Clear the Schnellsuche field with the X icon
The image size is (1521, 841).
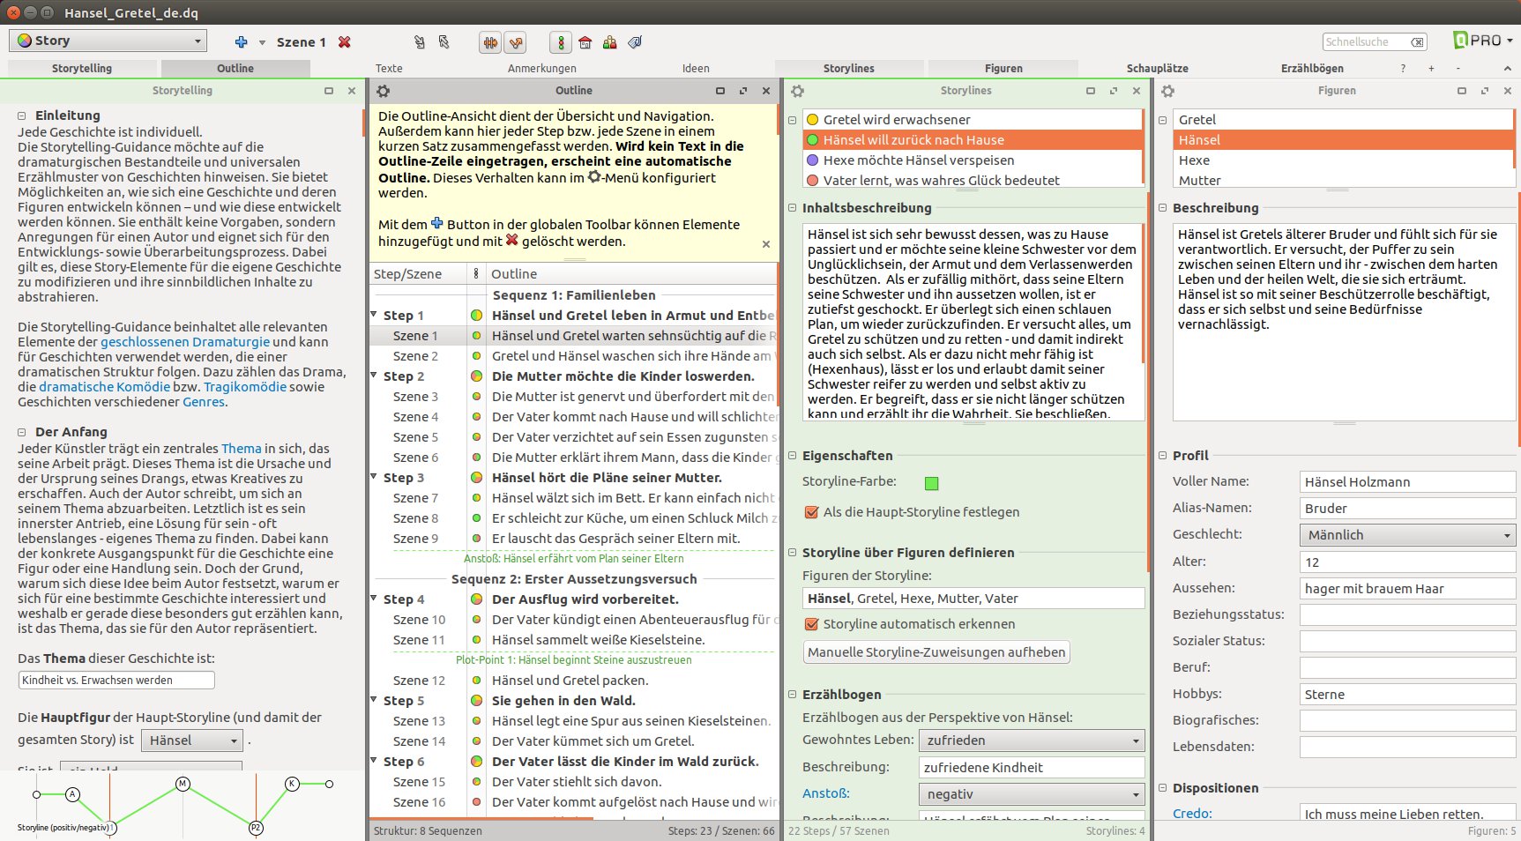(x=1417, y=41)
